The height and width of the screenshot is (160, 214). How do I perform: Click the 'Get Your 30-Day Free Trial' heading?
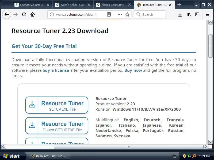click(44, 46)
